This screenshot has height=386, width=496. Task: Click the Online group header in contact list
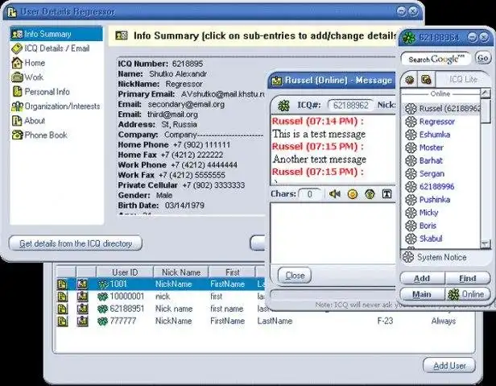point(440,93)
